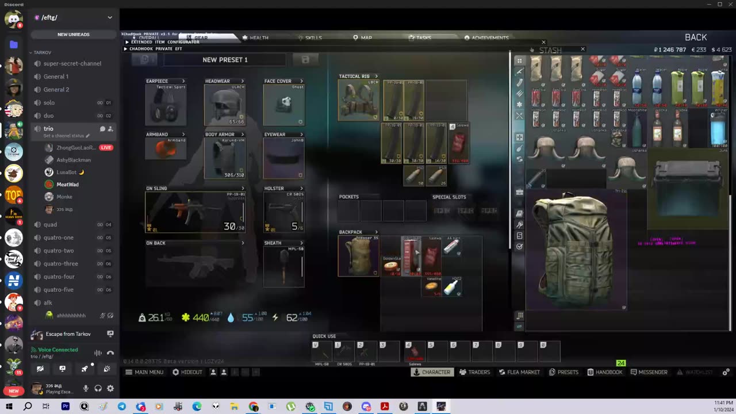Close the STASH panel header
This screenshot has height=414, width=736.
point(582,49)
